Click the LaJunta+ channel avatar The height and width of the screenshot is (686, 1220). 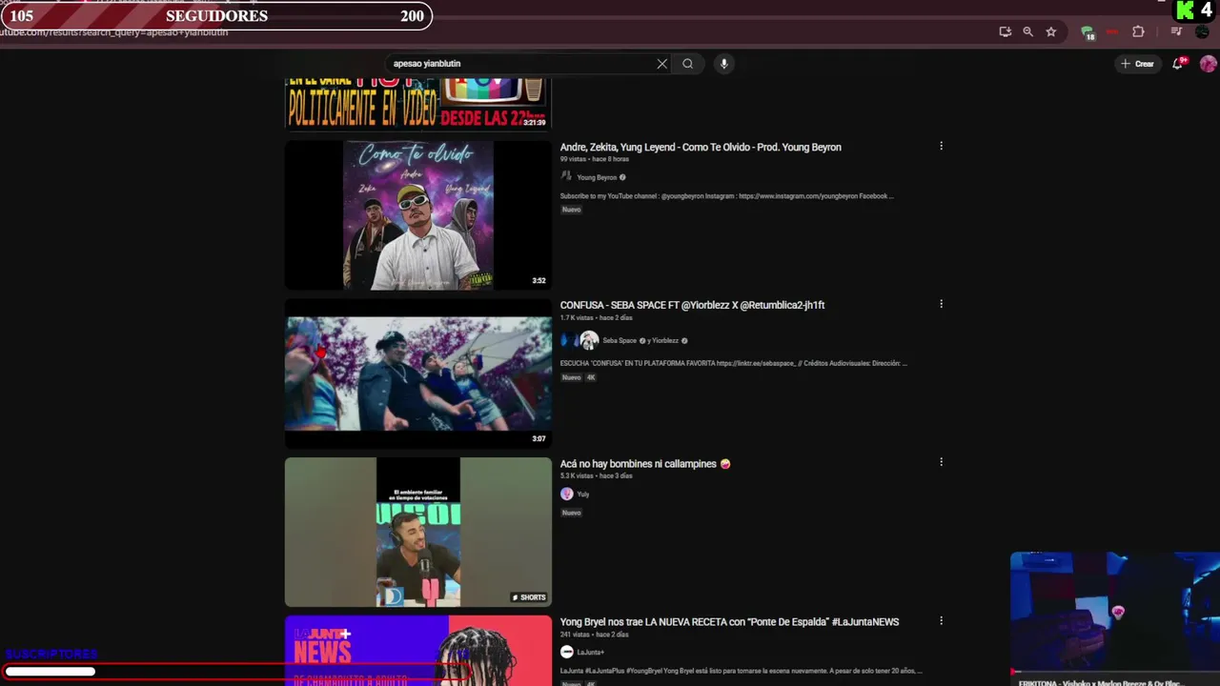click(x=566, y=652)
